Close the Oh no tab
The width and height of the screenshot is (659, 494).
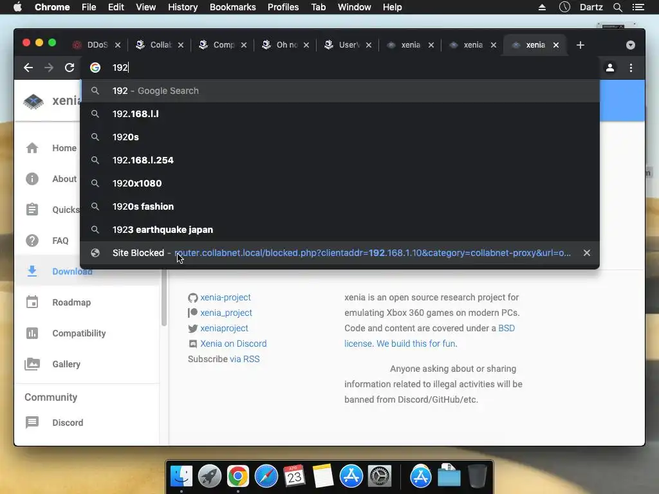pos(306,45)
